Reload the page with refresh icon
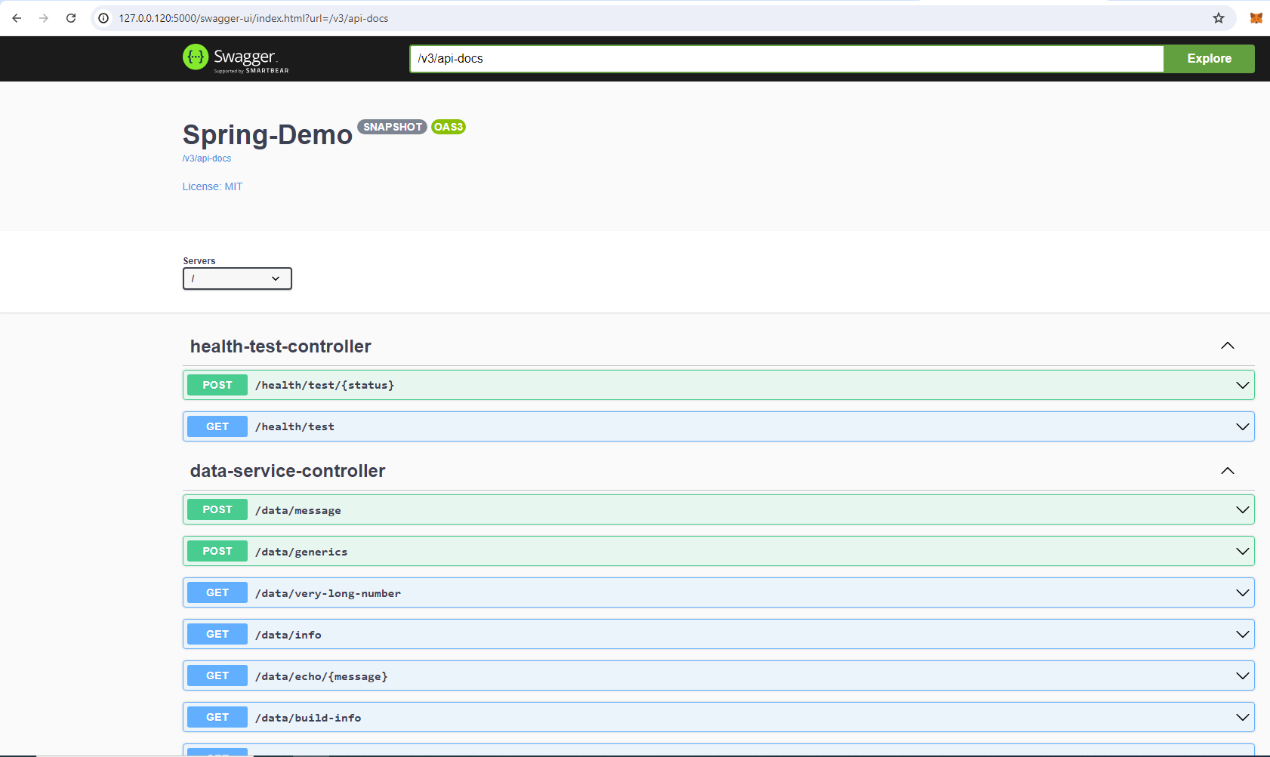The height and width of the screenshot is (757, 1270). 71,18
